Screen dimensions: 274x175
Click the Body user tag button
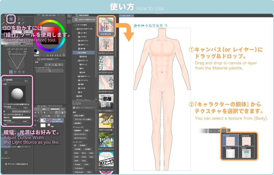(x=76, y=153)
